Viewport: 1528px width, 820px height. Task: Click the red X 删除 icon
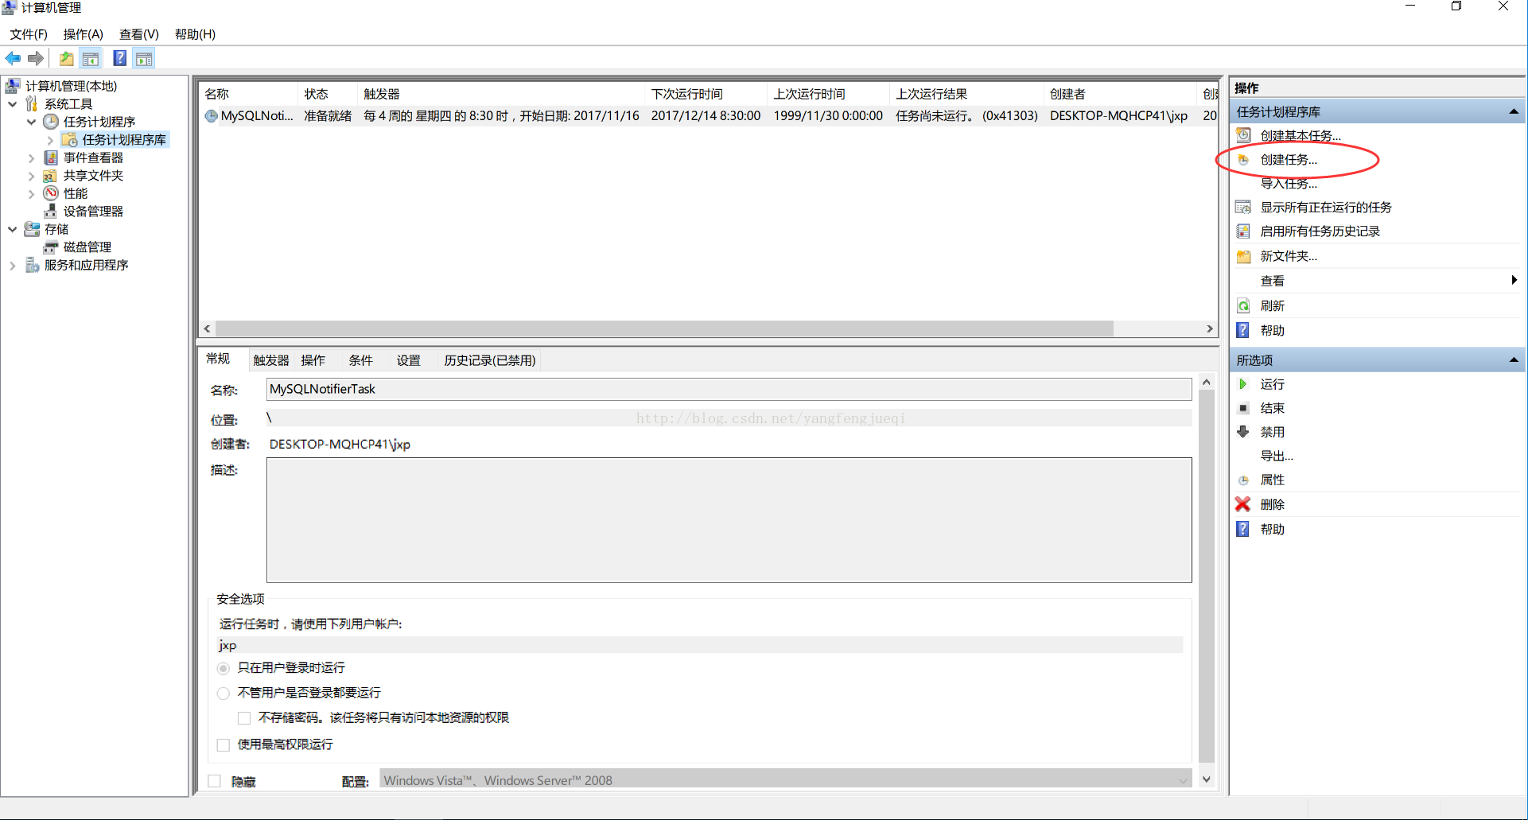tap(1243, 504)
